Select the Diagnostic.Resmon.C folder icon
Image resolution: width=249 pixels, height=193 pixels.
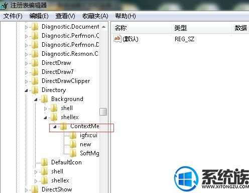click(x=35, y=54)
